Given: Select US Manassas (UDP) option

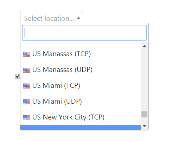Looking at the screenshot, I should pyautogui.click(x=81, y=70).
